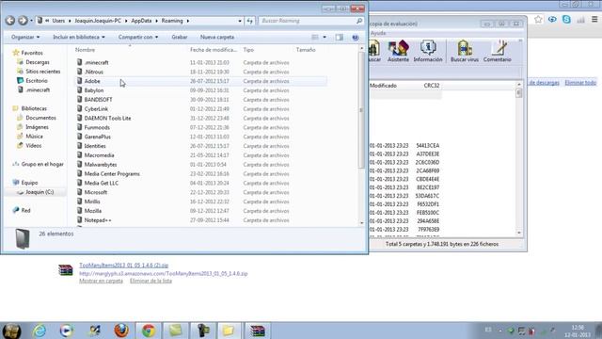Screen dimensions: 602x339
Task: Bookmark page with Chrome star icon
Action: (538, 20)
